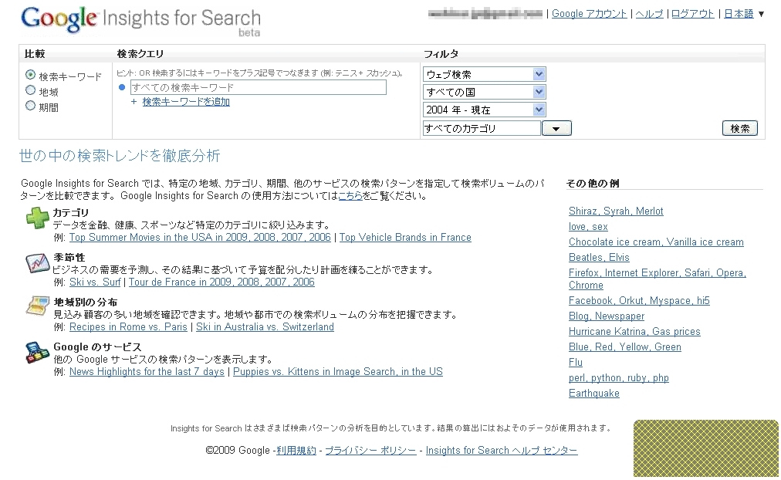Select the 地域 radio button
This screenshot has height=480, width=781.
30,90
